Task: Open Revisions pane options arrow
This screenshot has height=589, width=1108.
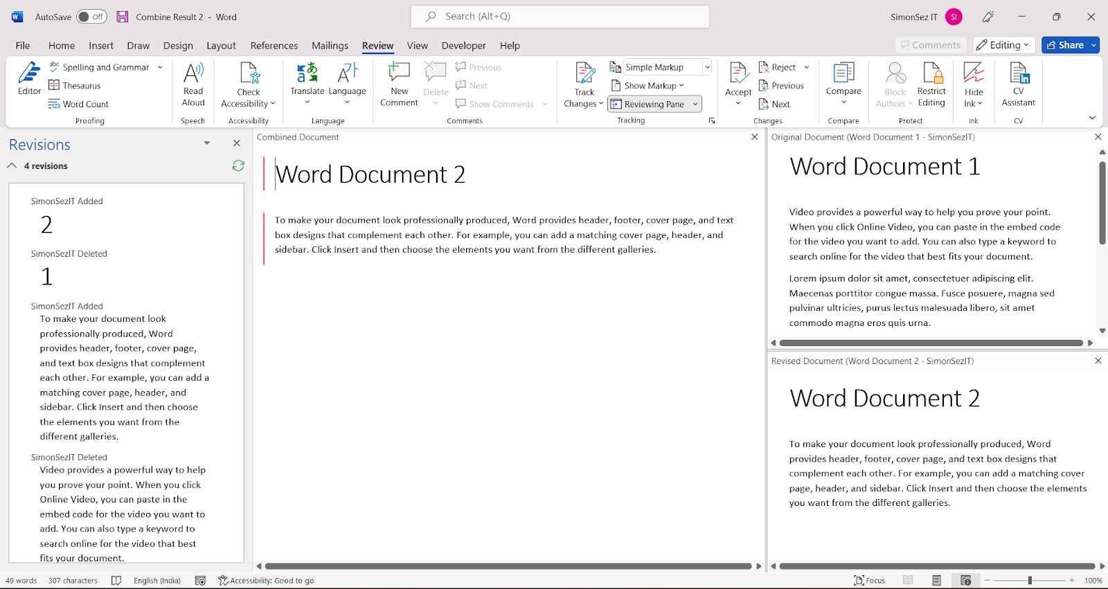Action: 206,143
